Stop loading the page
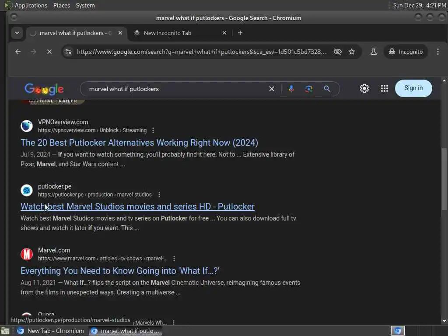 [49, 52]
